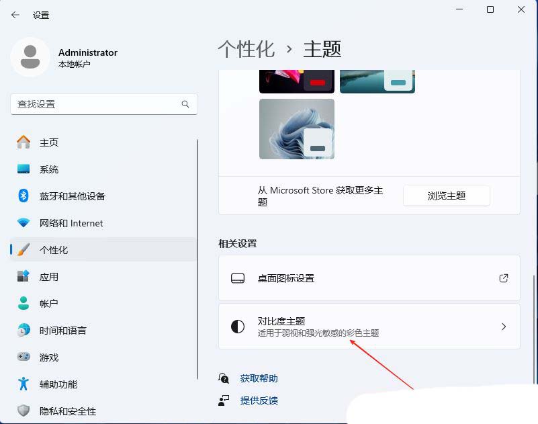The height and width of the screenshot is (424, 538).
Task: Click the 时间和语言 clock icon
Action: (24, 330)
